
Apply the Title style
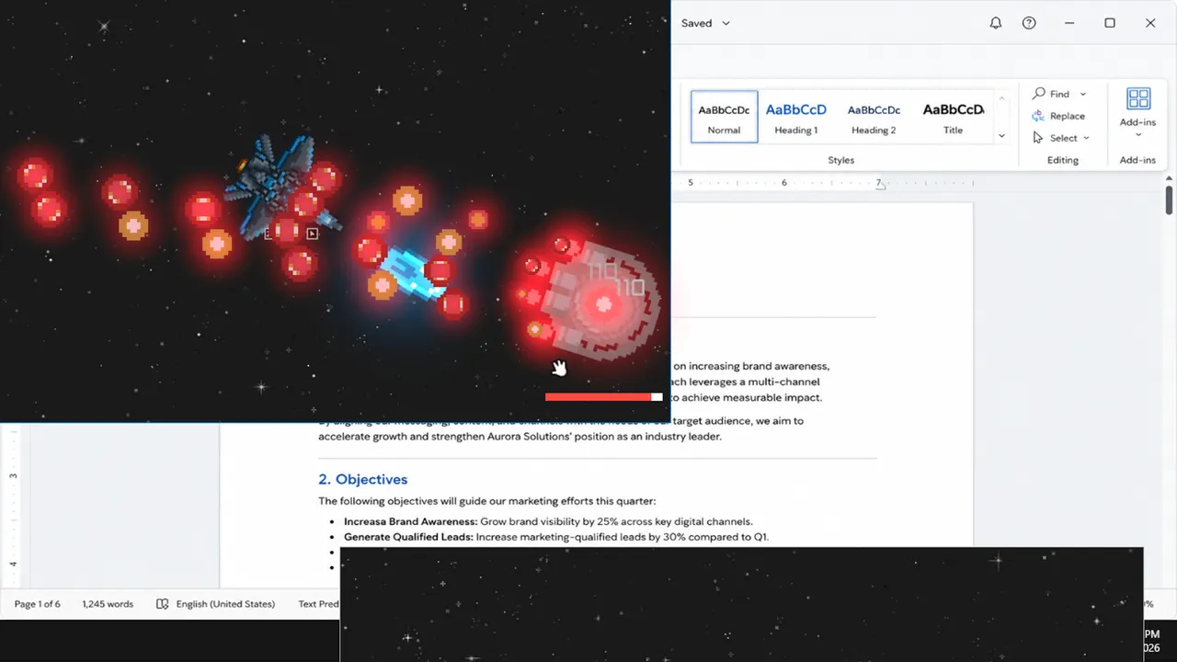(954, 117)
